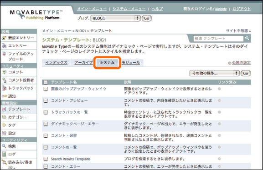
Task: Open the BLOG1 blog selector dropdown
Action: tap(115, 18)
